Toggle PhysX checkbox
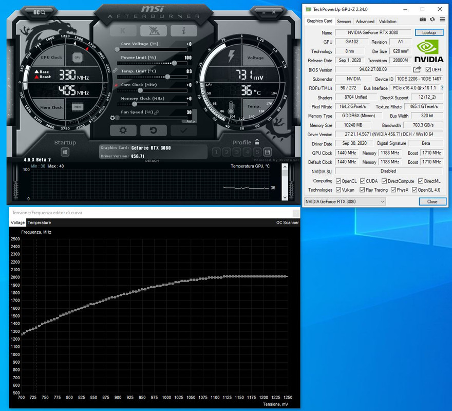452x411 pixels. click(x=393, y=190)
